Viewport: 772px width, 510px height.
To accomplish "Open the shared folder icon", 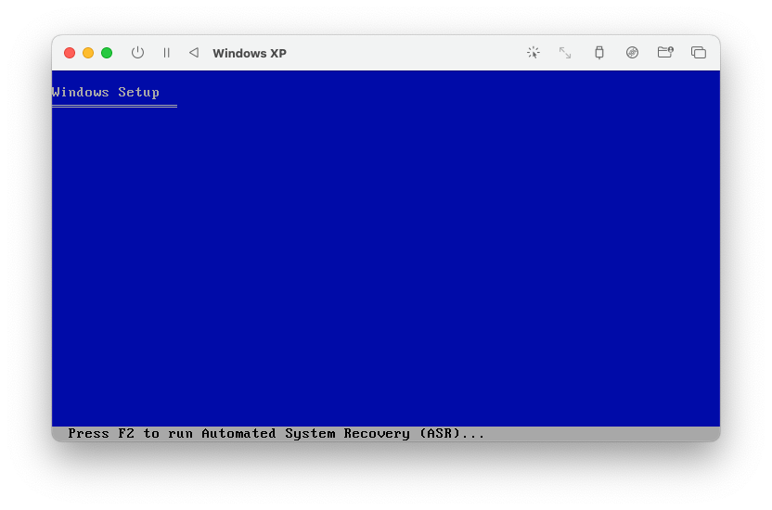I will point(665,52).
